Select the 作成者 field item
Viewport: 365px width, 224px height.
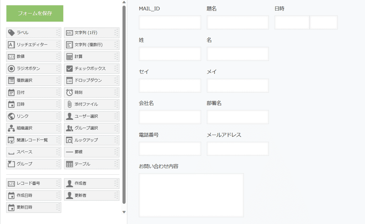pos(92,183)
